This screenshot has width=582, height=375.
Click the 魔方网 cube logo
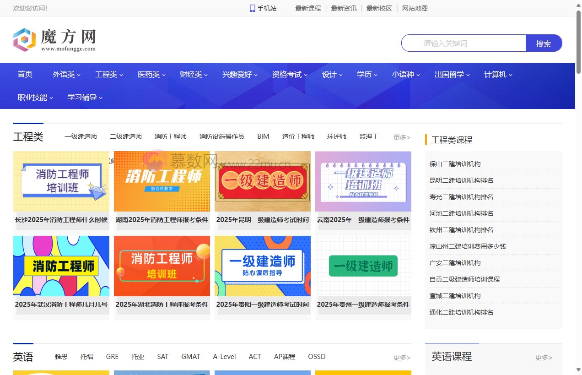tap(24, 40)
